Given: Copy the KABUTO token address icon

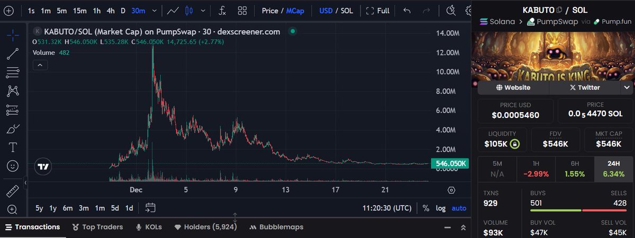Looking at the screenshot, I should coord(559,10).
